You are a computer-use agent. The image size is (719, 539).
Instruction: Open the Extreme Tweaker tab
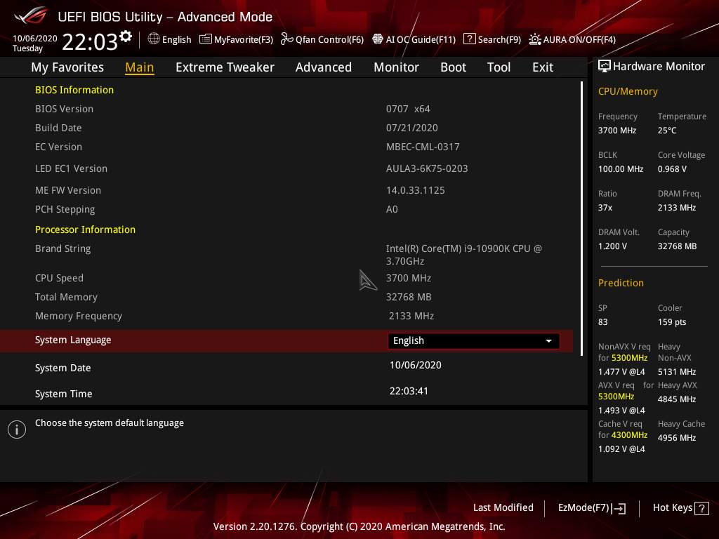(x=225, y=67)
